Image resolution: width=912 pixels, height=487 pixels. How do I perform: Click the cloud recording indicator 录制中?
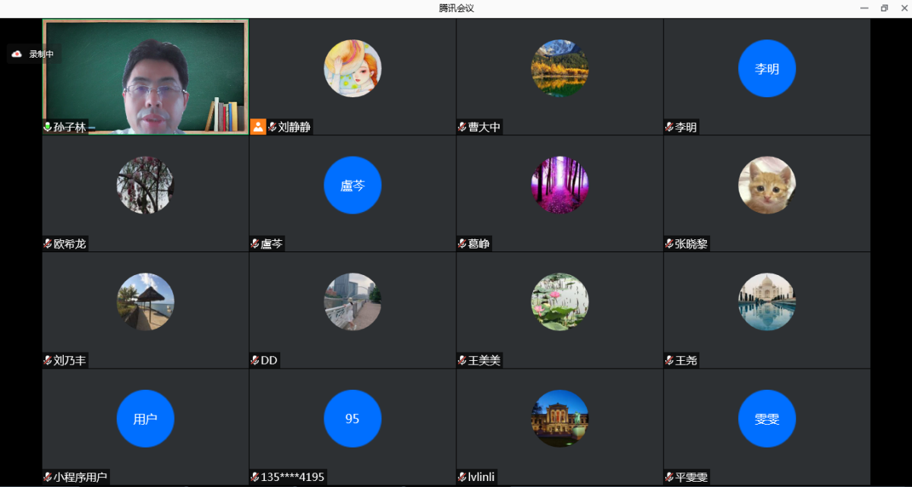(31, 54)
